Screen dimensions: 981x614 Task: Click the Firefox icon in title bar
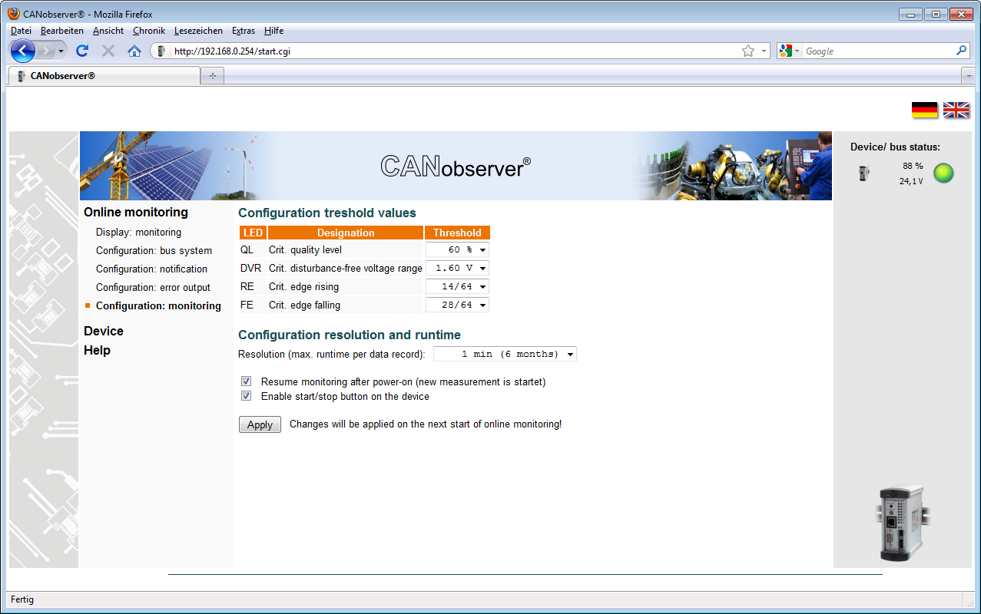coord(14,13)
